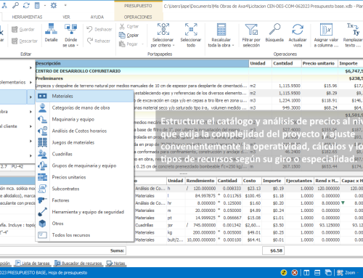
Task: Select Factores menu entry
Action: [x=85, y=200]
